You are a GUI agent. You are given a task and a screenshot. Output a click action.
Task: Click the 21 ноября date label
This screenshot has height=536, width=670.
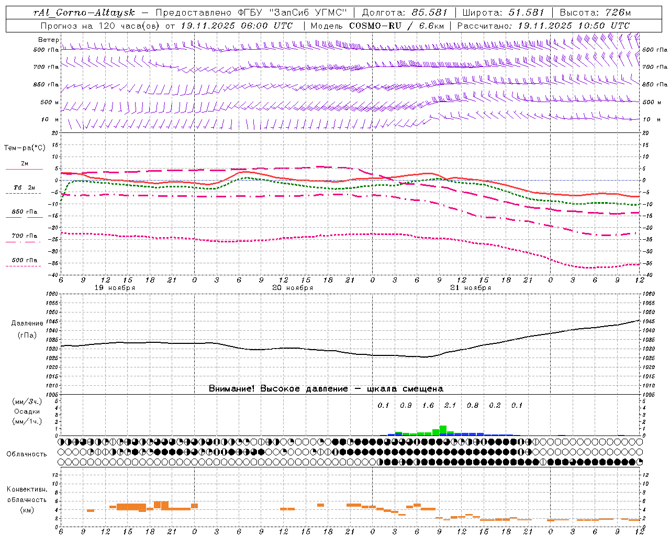point(471,288)
